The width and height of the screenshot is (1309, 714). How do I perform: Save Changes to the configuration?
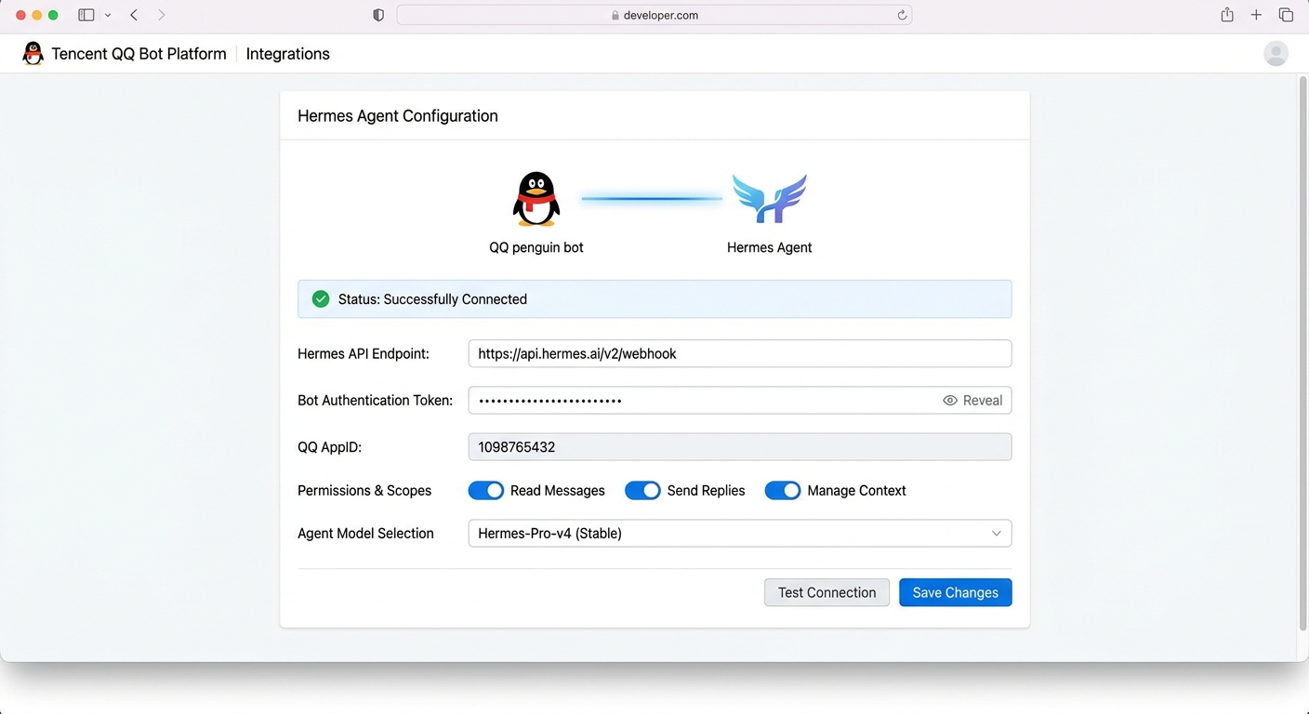(x=956, y=593)
